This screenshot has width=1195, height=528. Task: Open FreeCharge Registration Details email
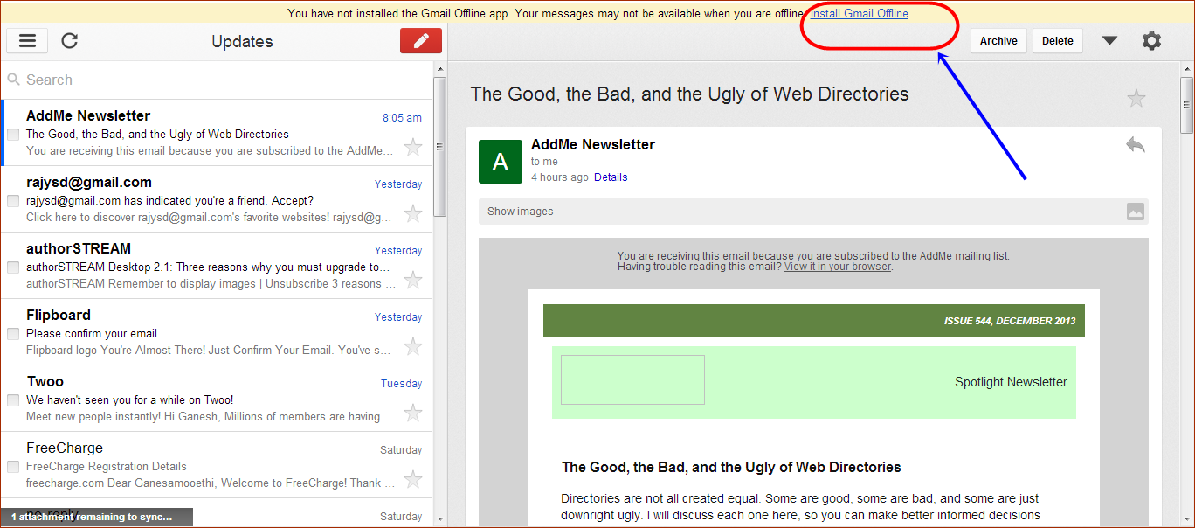(x=217, y=465)
